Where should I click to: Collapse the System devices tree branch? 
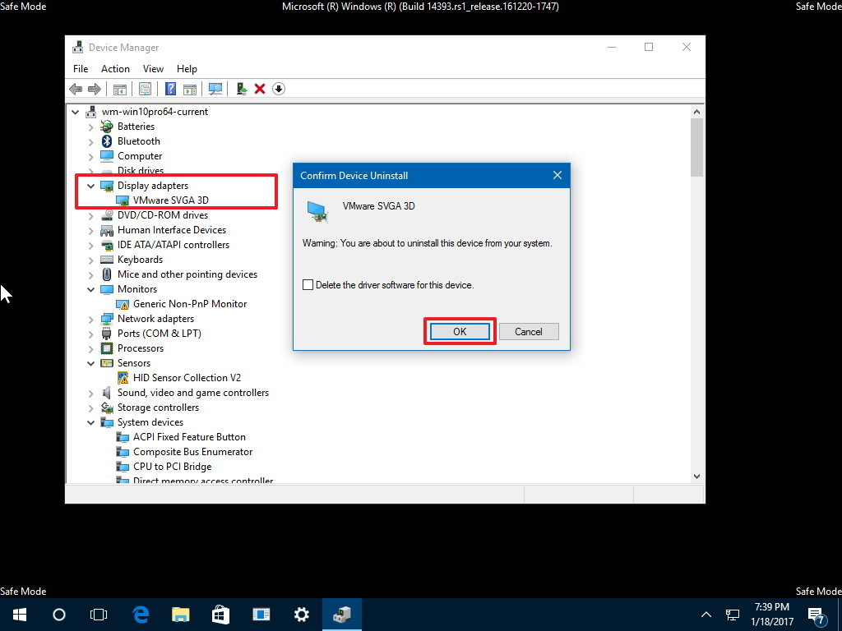click(90, 421)
